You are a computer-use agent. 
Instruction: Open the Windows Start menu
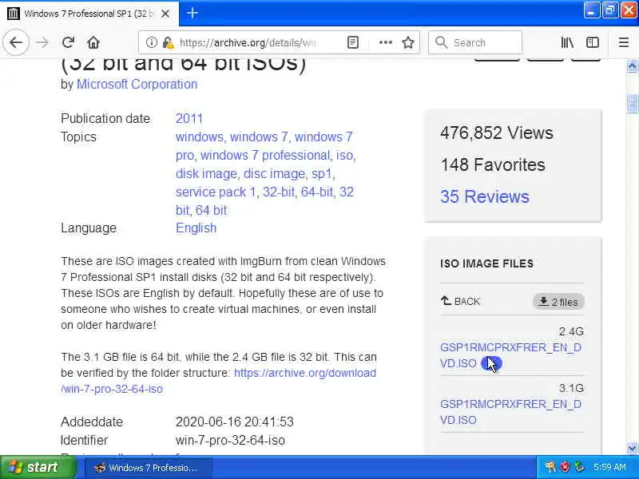(38, 467)
